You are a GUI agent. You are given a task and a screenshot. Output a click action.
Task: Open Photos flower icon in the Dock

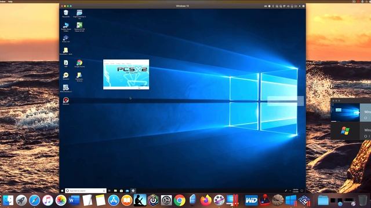tap(61, 200)
